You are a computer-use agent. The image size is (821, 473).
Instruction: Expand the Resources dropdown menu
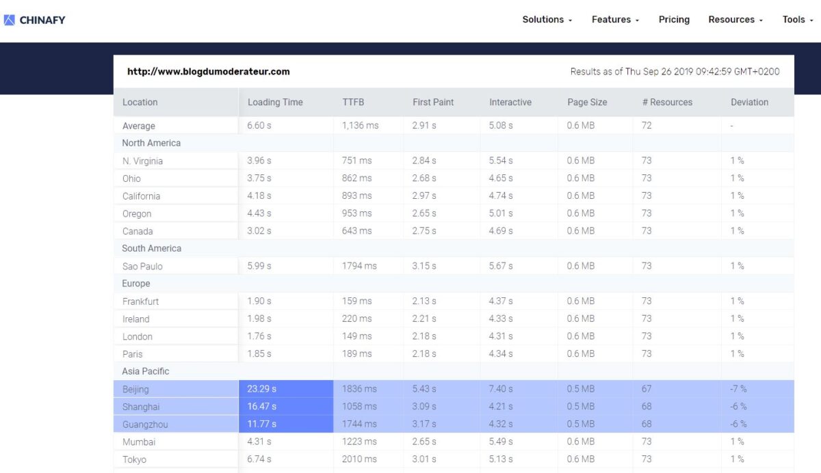pos(735,20)
